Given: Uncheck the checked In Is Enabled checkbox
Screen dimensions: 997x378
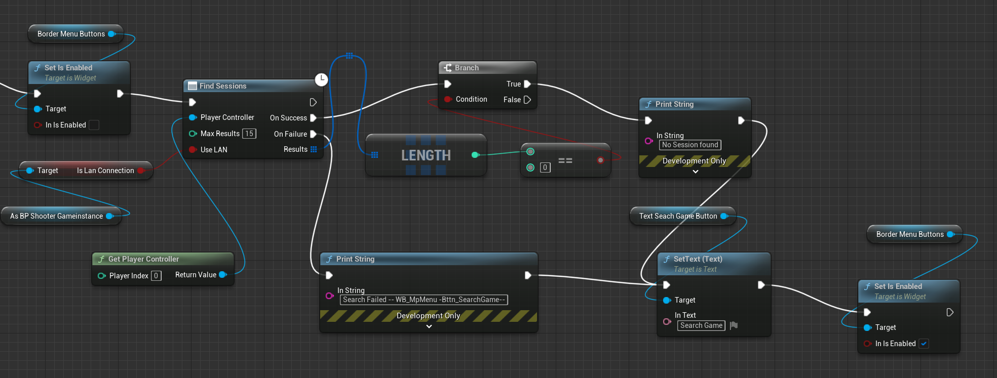Looking at the screenshot, I should pyautogui.click(x=924, y=344).
